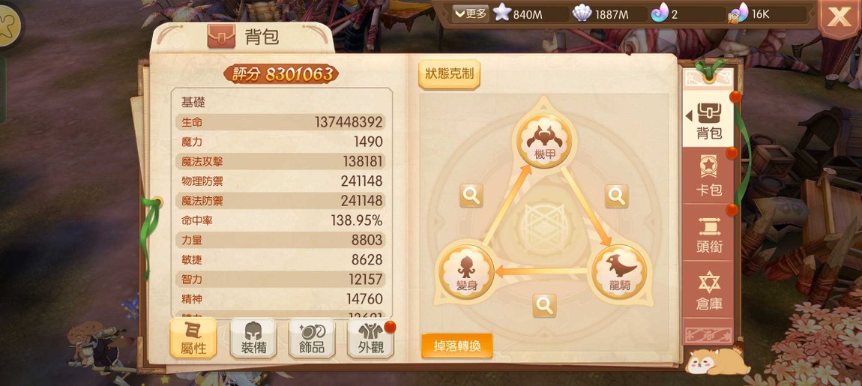
Task: Click the 評分 8301063 score badge
Action: (281, 74)
